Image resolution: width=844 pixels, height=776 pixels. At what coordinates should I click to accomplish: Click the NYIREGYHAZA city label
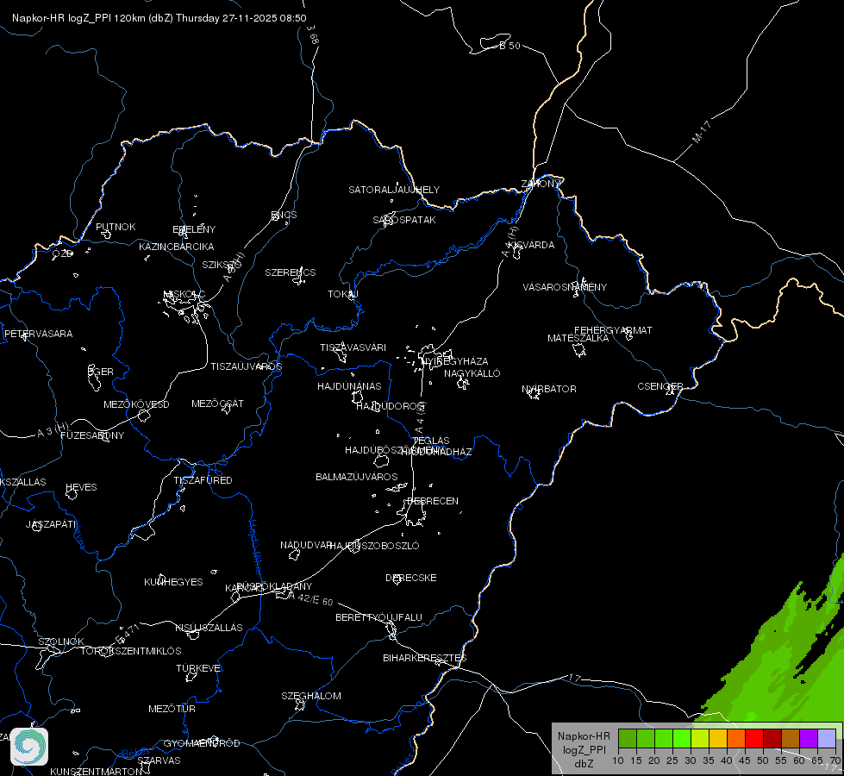pyautogui.click(x=455, y=360)
